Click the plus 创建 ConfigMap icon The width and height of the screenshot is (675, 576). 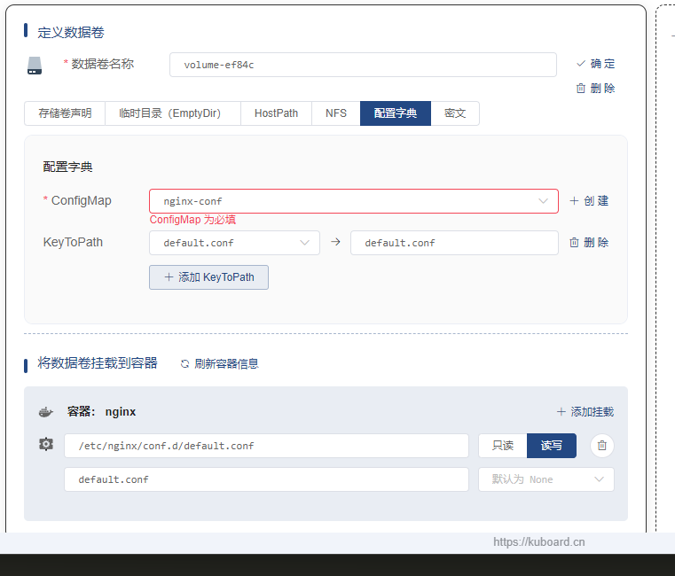tap(574, 201)
